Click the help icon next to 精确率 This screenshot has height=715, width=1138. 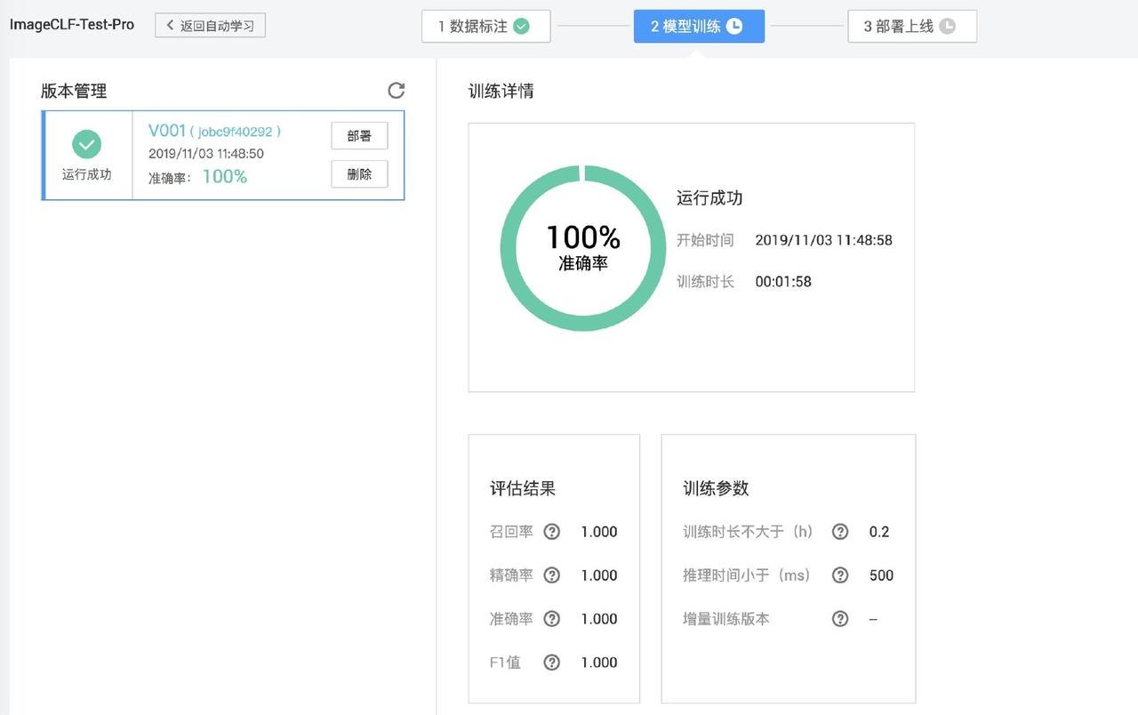coord(552,575)
